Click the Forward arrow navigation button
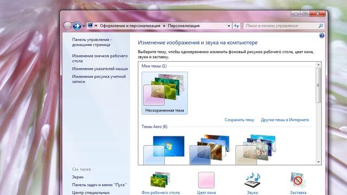 77,26
